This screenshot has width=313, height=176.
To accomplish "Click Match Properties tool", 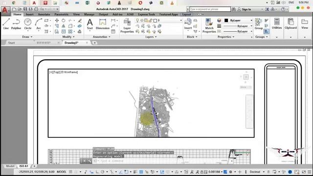I will tap(209, 25).
